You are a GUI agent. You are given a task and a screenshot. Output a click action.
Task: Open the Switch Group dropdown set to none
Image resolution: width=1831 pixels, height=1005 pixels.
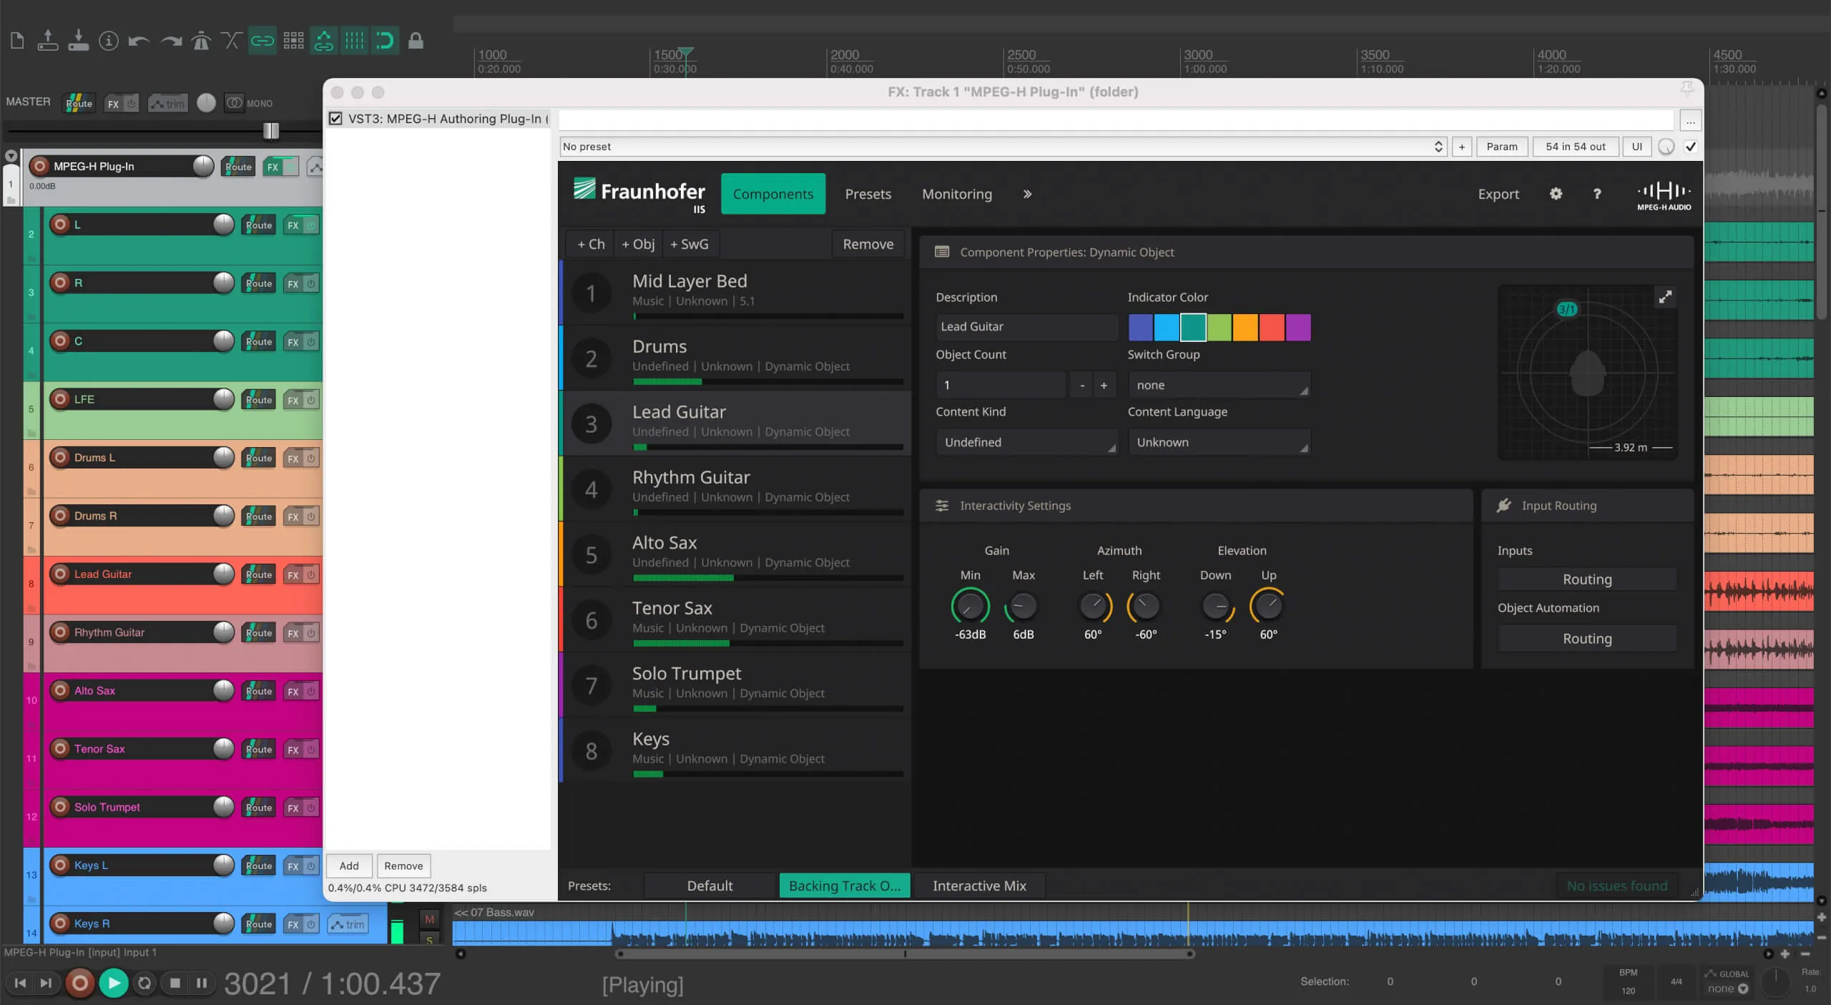point(1218,384)
